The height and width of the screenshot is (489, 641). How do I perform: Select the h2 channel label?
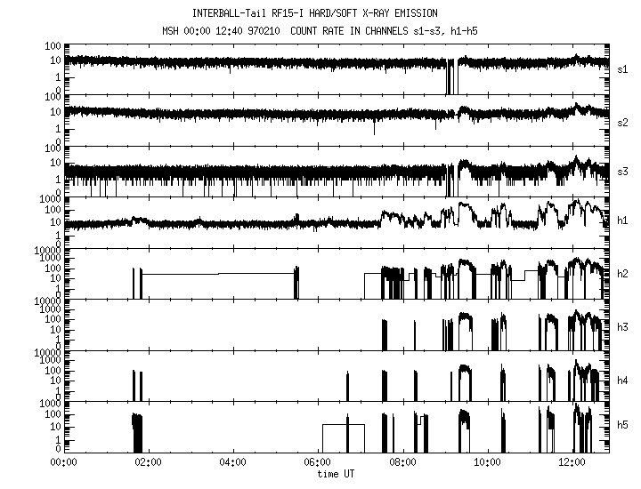pos(622,274)
